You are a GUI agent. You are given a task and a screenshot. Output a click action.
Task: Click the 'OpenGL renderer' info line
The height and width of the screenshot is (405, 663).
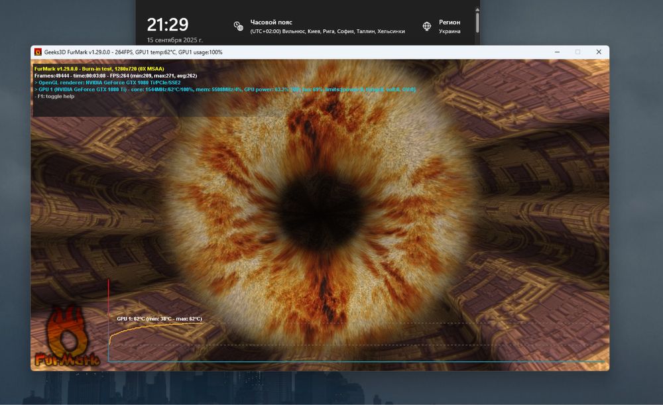[107, 82]
